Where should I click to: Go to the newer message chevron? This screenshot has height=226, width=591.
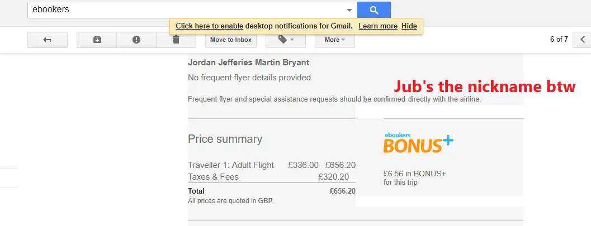pos(582,40)
